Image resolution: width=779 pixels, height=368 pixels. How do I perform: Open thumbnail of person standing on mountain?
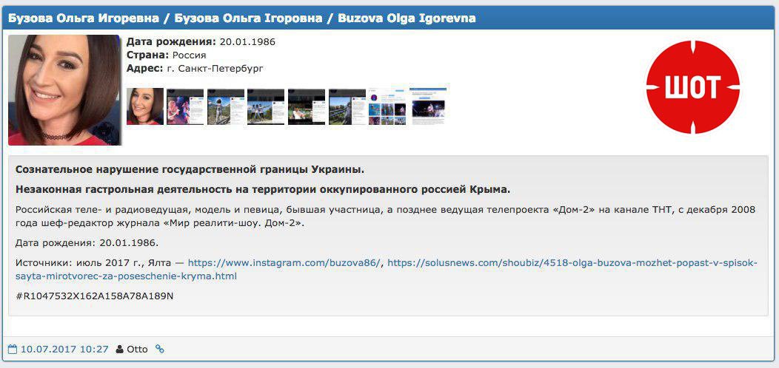coord(226,106)
